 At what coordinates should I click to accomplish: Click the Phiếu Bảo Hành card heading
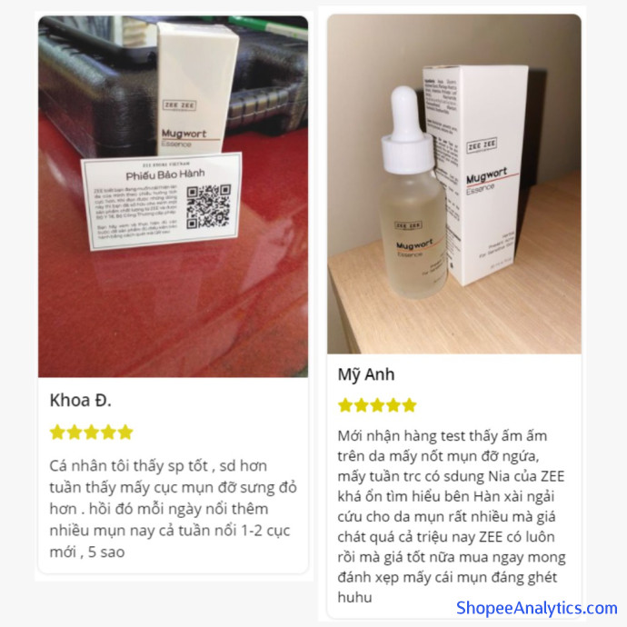[165, 174]
